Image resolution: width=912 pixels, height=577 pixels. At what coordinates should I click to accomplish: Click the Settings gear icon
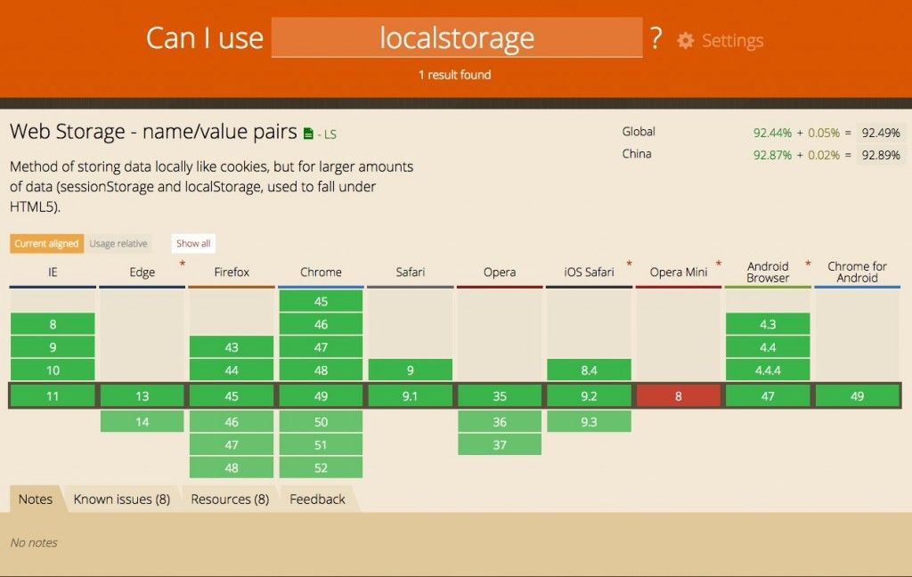click(685, 41)
